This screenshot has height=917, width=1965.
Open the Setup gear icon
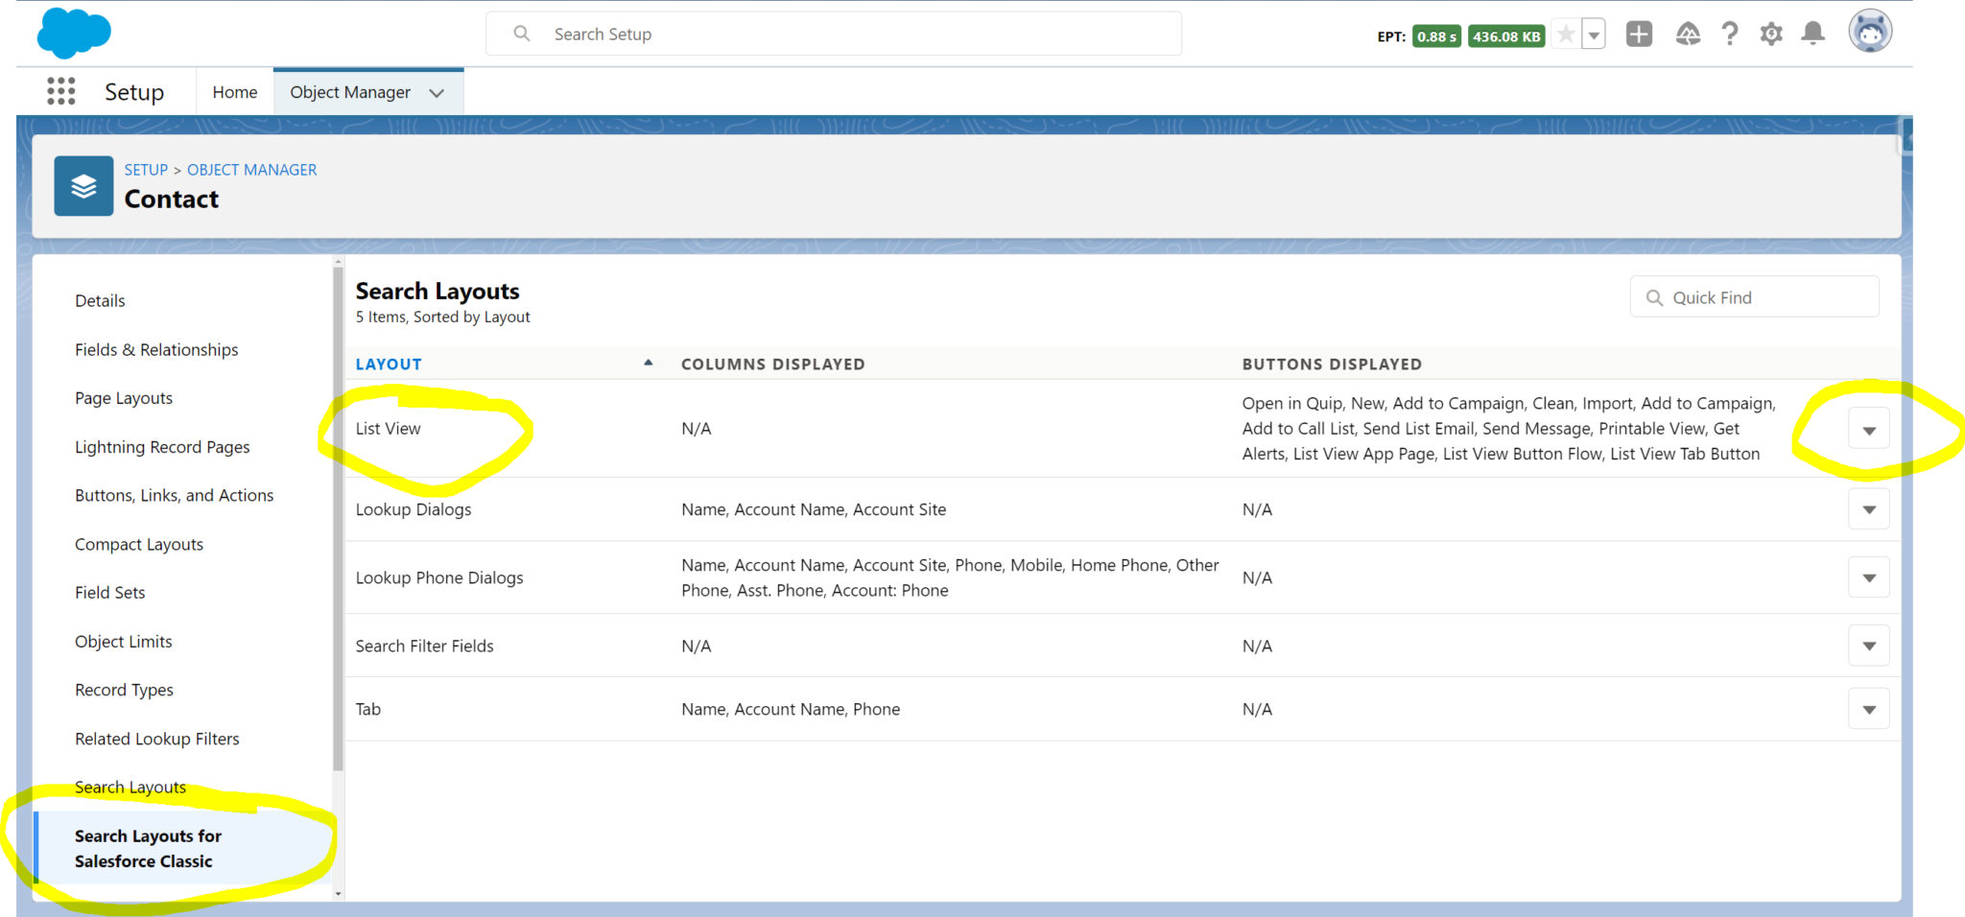[x=1771, y=35]
